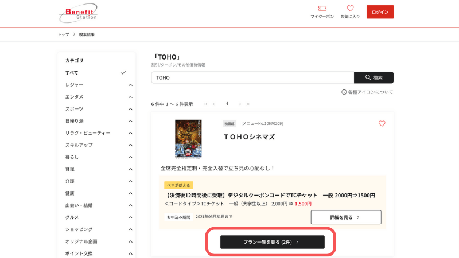The image size is (459, 258).
Task: Select the checkmark next to すべて
Action: (123, 73)
